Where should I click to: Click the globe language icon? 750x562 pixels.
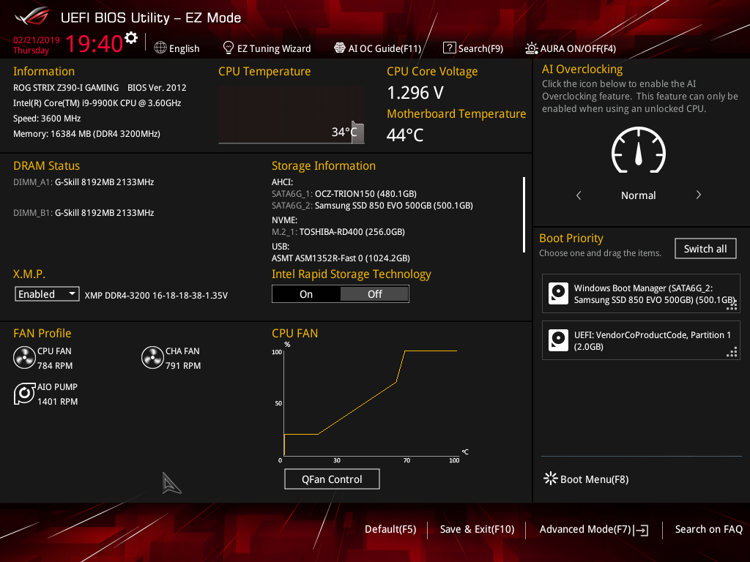pyautogui.click(x=160, y=48)
